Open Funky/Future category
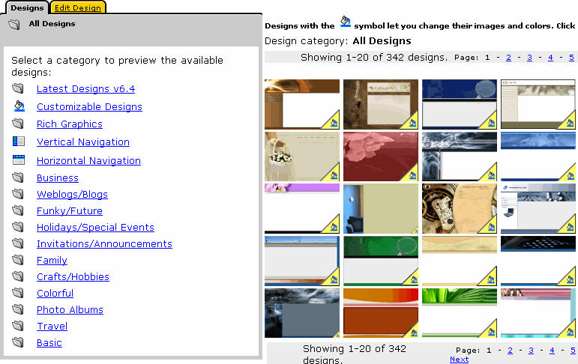578x364 pixels. tap(70, 210)
